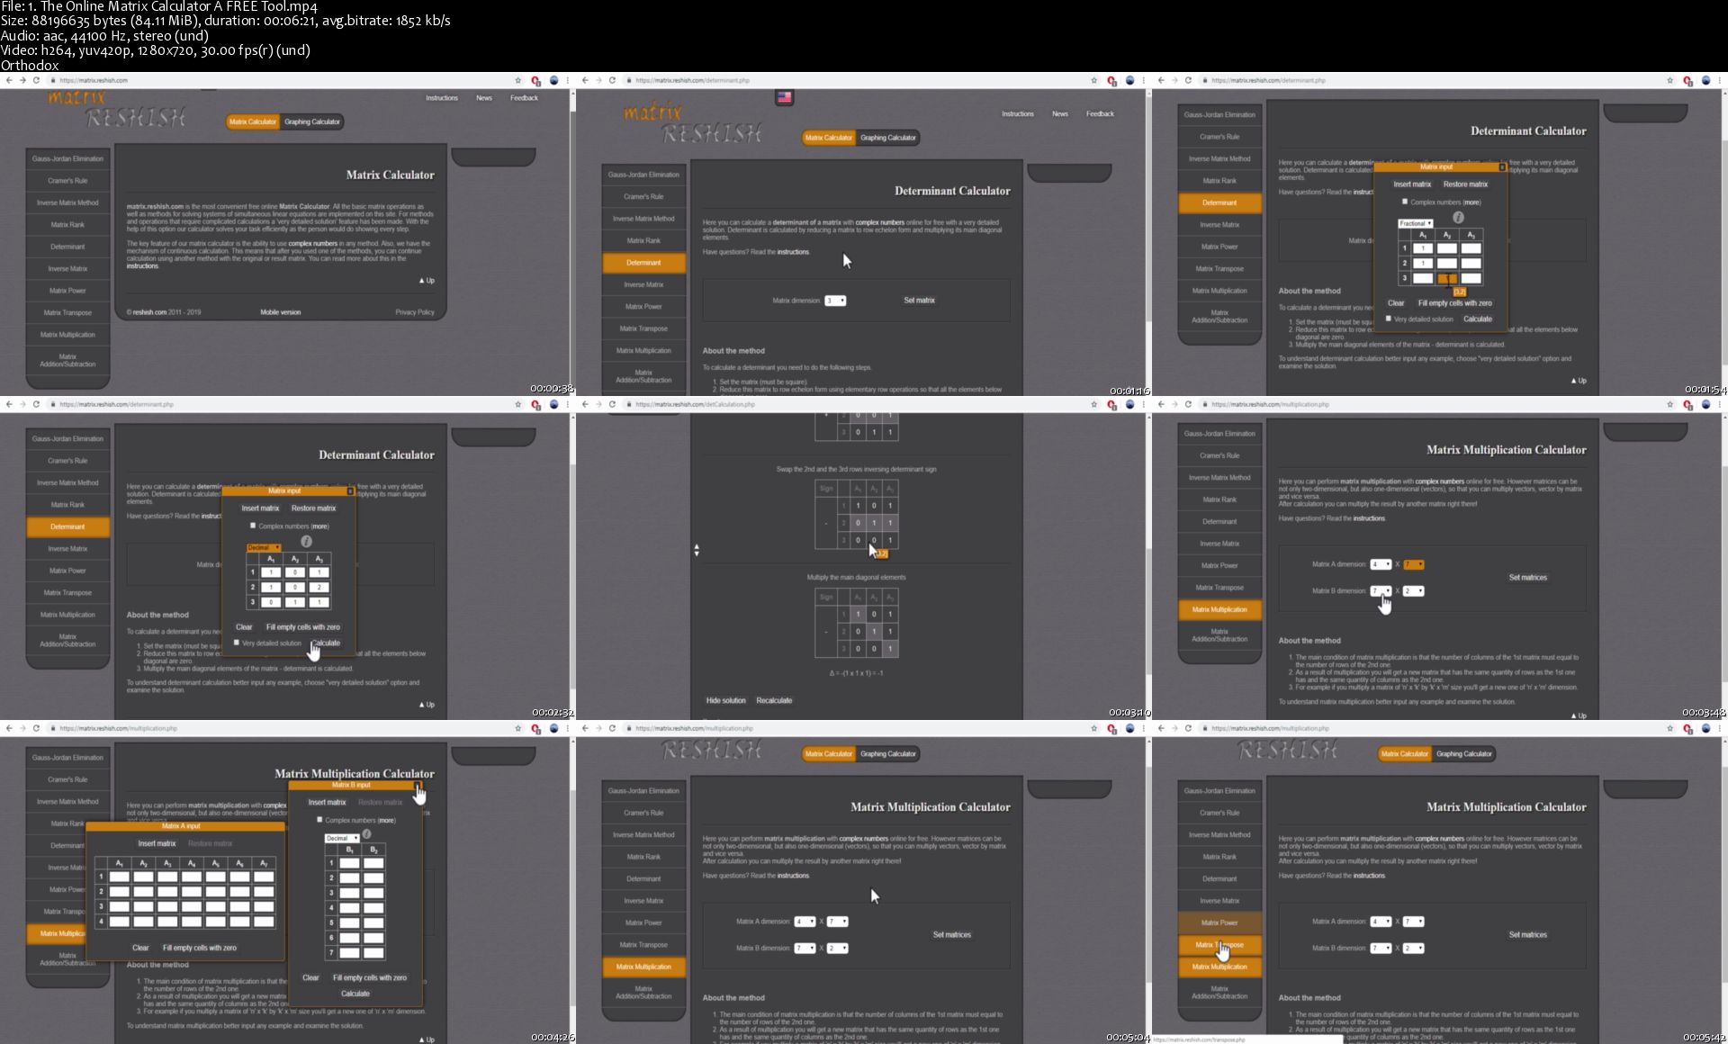Click the Up arrow above Privacy Policy
1728x1044 pixels.
click(x=427, y=281)
